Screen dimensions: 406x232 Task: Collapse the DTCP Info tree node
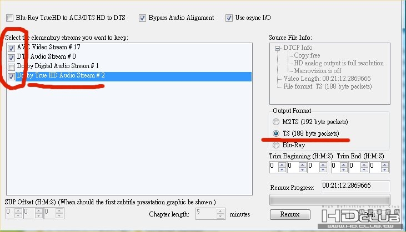click(x=277, y=48)
